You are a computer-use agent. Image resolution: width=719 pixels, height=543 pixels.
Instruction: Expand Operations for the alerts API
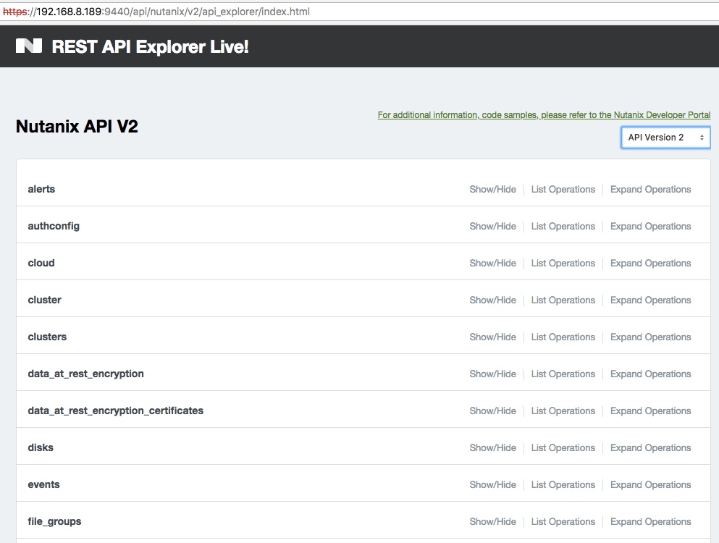pyautogui.click(x=649, y=189)
